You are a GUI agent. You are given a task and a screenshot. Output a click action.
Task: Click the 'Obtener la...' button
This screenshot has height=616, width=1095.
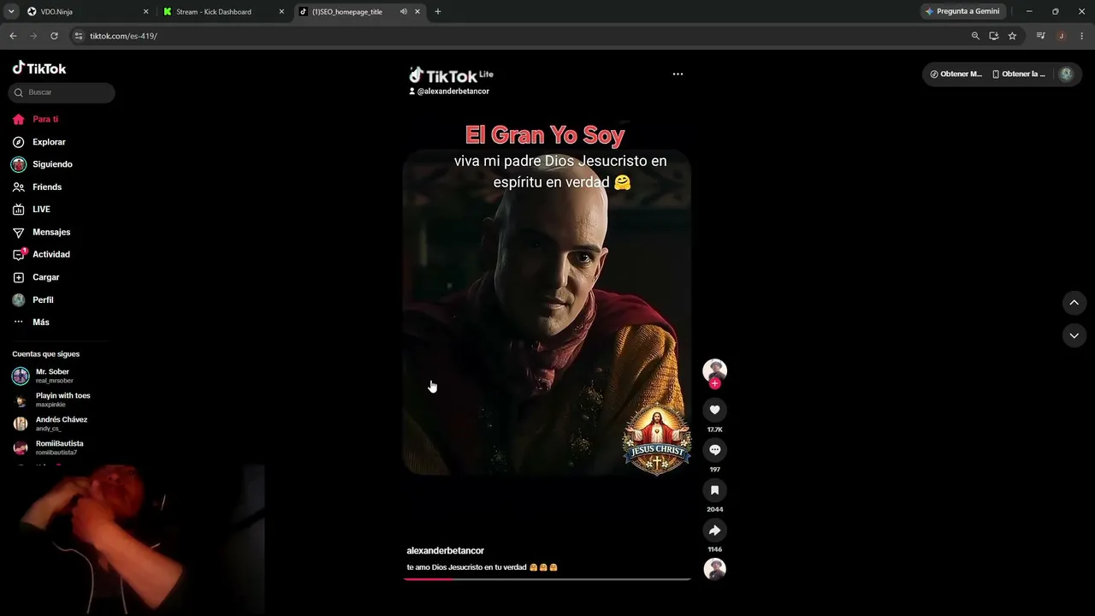point(1018,74)
